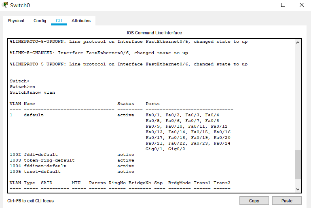Click the Copy button
The width and height of the screenshot is (311, 208).
click(x=254, y=201)
